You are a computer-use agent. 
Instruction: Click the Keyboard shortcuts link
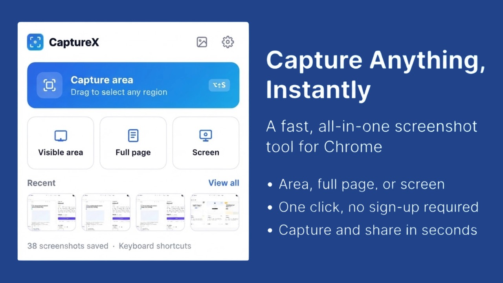155,246
